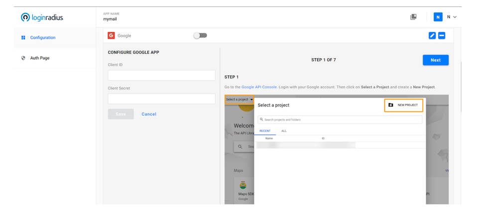Image resolution: width=478 pixels, height=216 pixels.
Task: Click the LoginRadius logo
Action: click(42, 17)
